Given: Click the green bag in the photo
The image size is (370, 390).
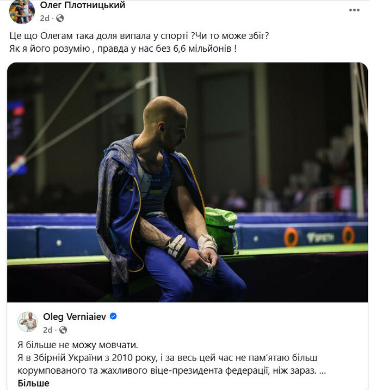Looking at the screenshot, I should [x=221, y=230].
